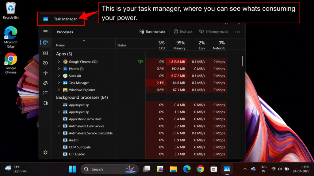The image size is (314, 176).
Task: Open Edge from the taskbar
Action: tap(187, 169)
